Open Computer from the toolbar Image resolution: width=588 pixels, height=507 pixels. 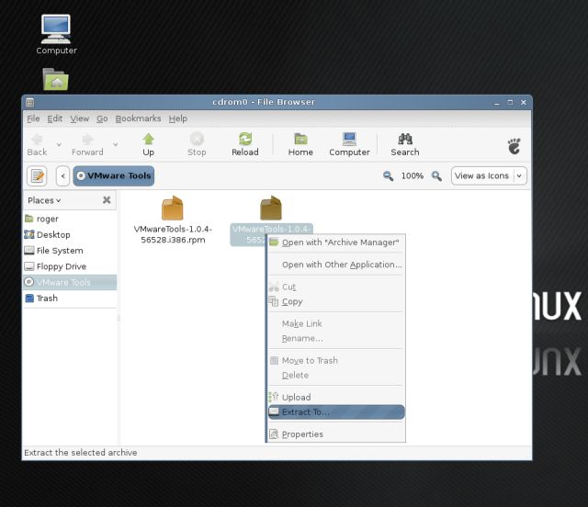(x=349, y=145)
